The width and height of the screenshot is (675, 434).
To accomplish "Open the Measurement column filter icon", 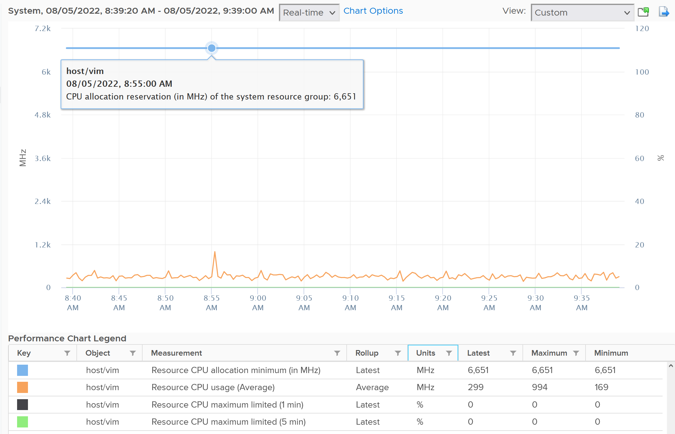I will 337,353.
